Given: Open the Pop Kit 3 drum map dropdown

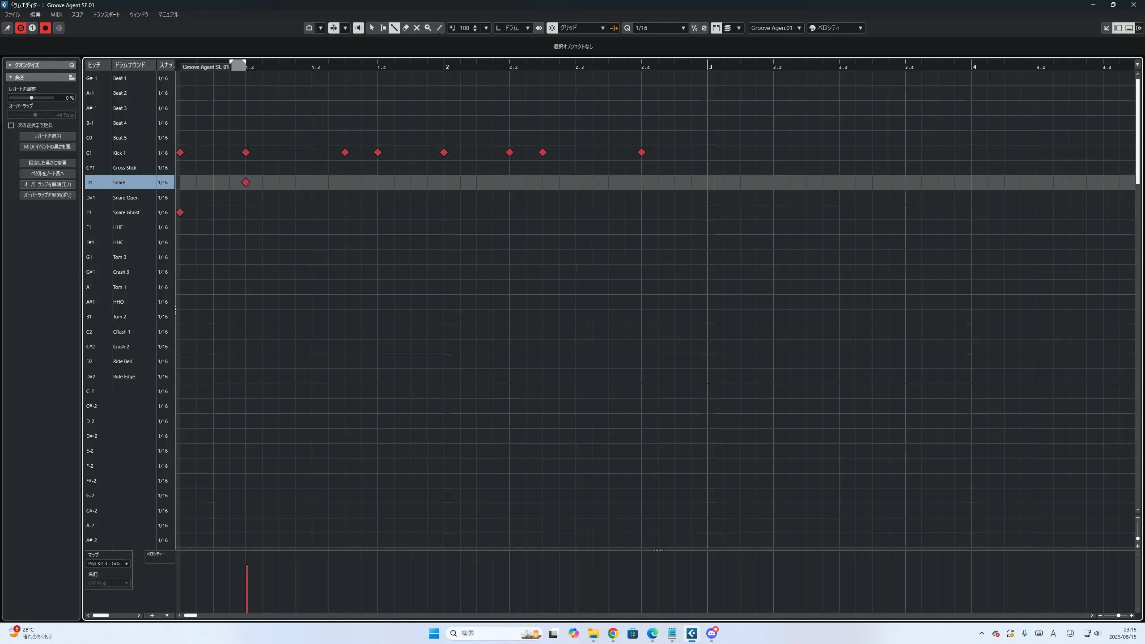Looking at the screenshot, I should [x=108, y=563].
